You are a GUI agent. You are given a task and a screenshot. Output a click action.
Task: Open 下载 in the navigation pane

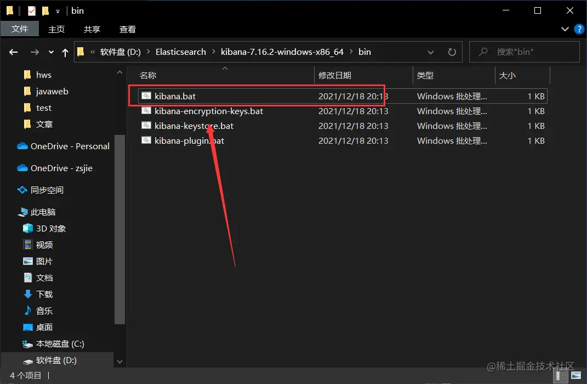tap(38, 295)
